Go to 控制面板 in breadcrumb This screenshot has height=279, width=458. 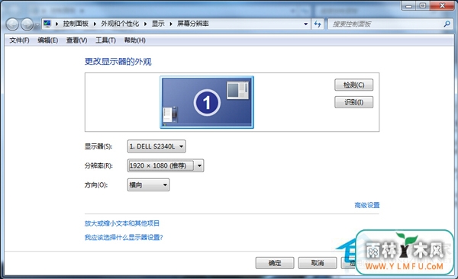tap(76, 24)
